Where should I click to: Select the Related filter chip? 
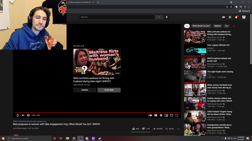217,26
